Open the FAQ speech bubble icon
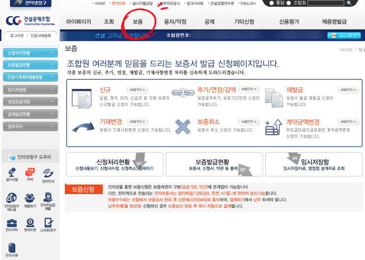Screen dimensions: 365x260 pos(30,172)
